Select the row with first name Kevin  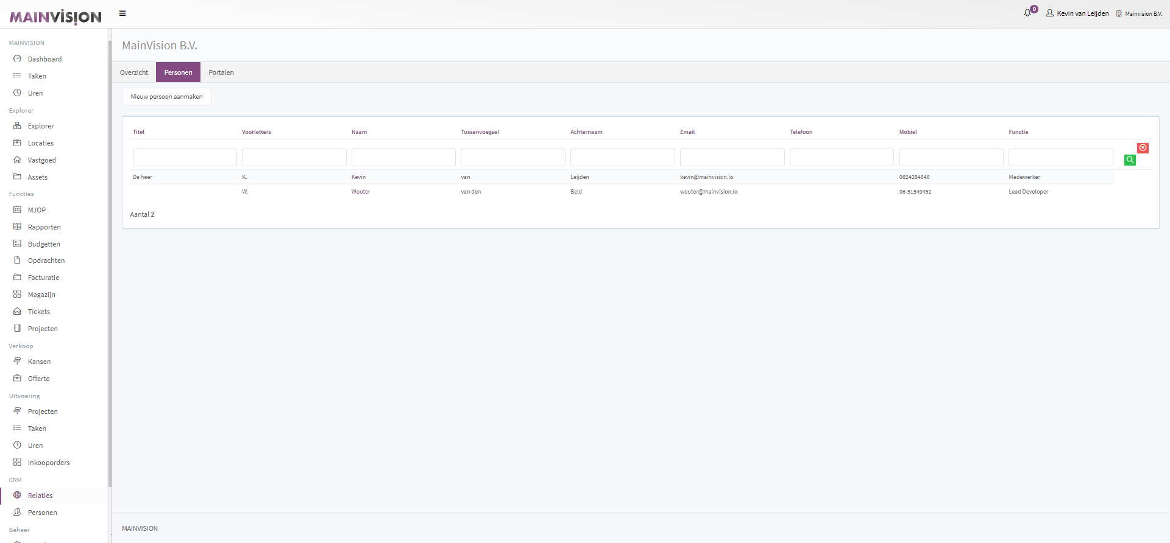[x=623, y=177]
